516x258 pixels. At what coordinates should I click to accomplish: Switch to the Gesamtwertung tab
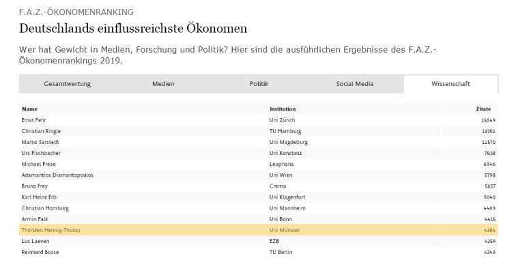coord(67,84)
